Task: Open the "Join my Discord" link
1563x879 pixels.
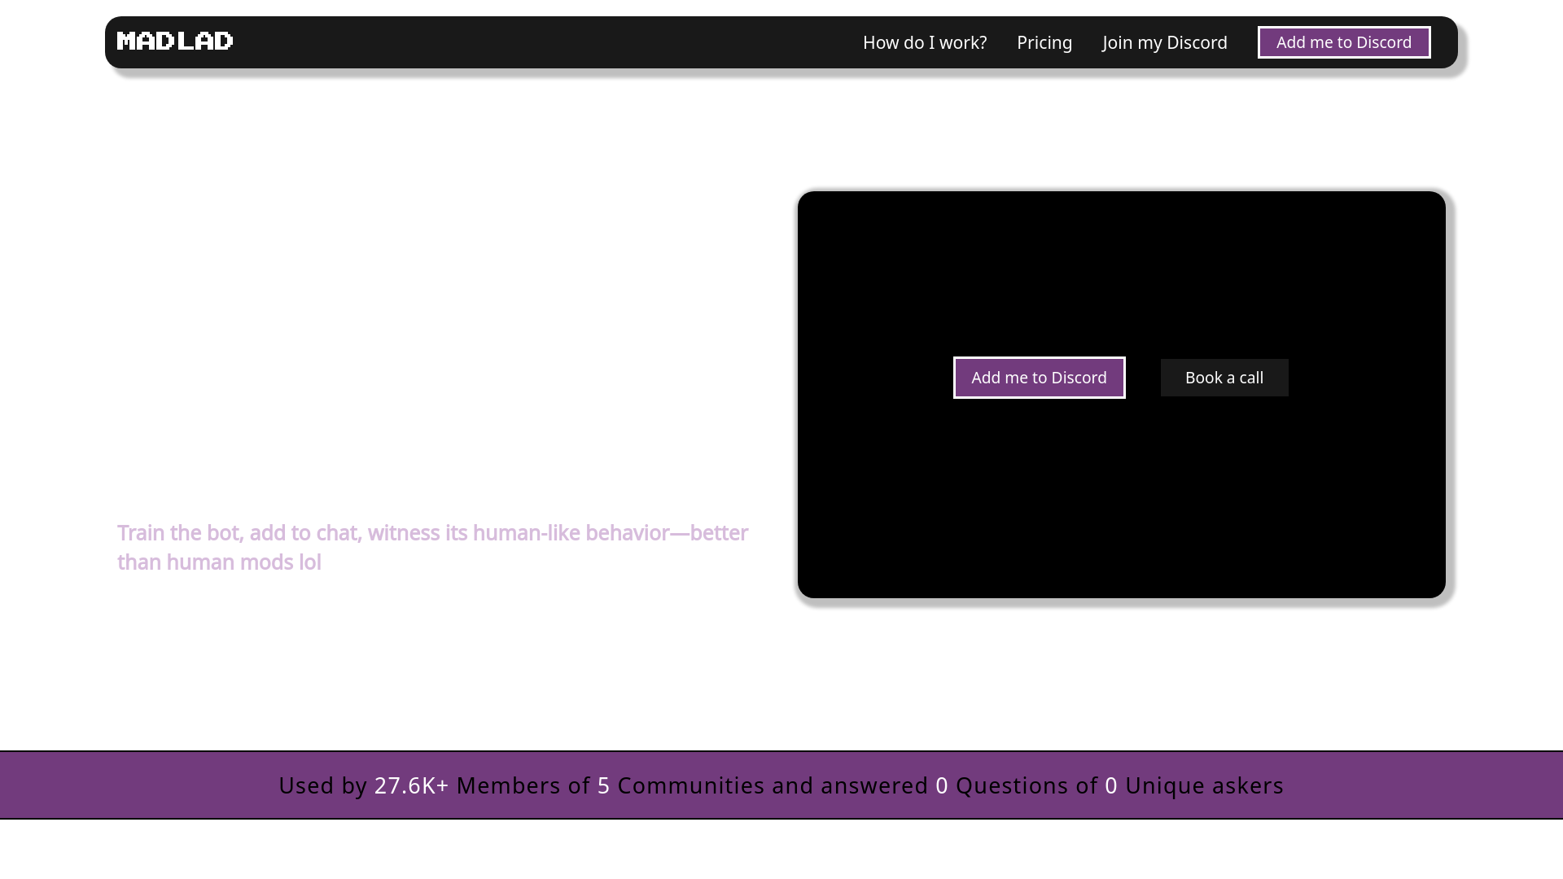Action: click(1164, 42)
